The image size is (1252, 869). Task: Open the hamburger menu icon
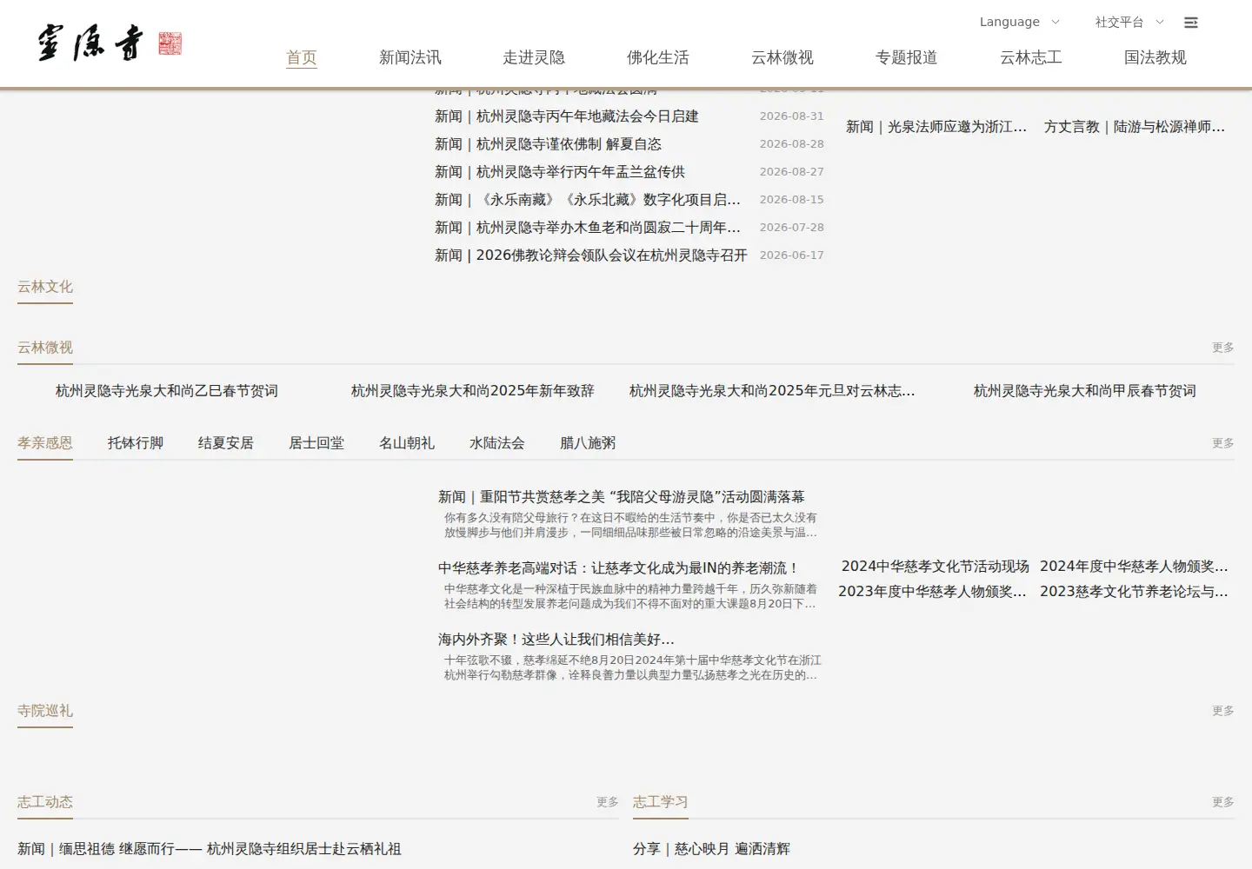(x=1191, y=23)
